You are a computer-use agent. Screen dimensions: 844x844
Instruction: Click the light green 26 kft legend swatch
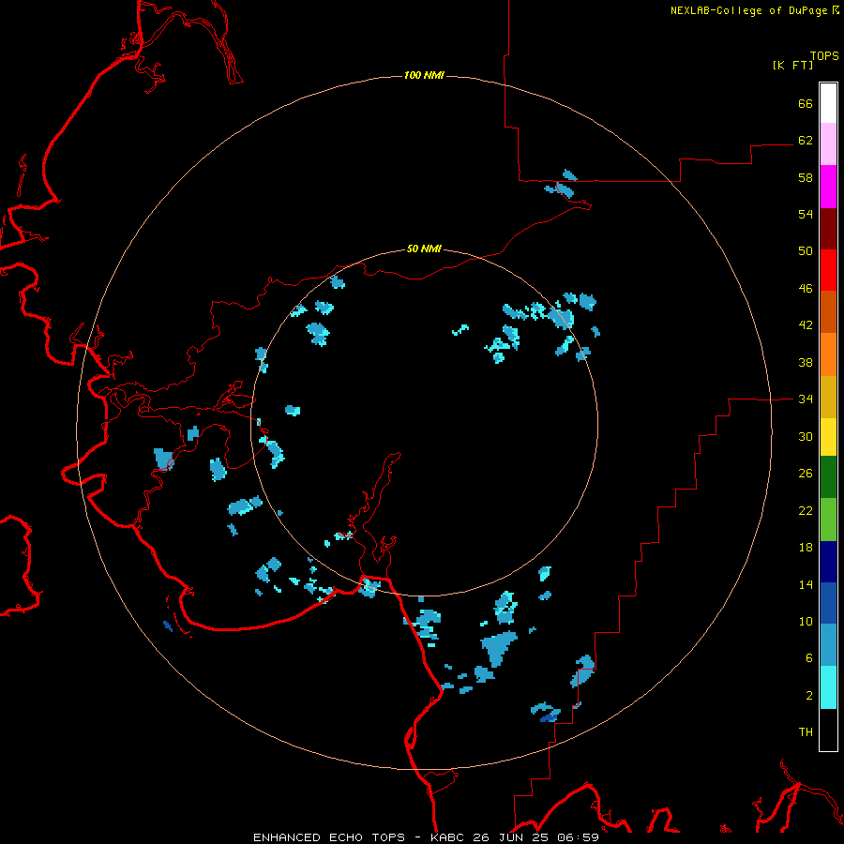tap(828, 520)
